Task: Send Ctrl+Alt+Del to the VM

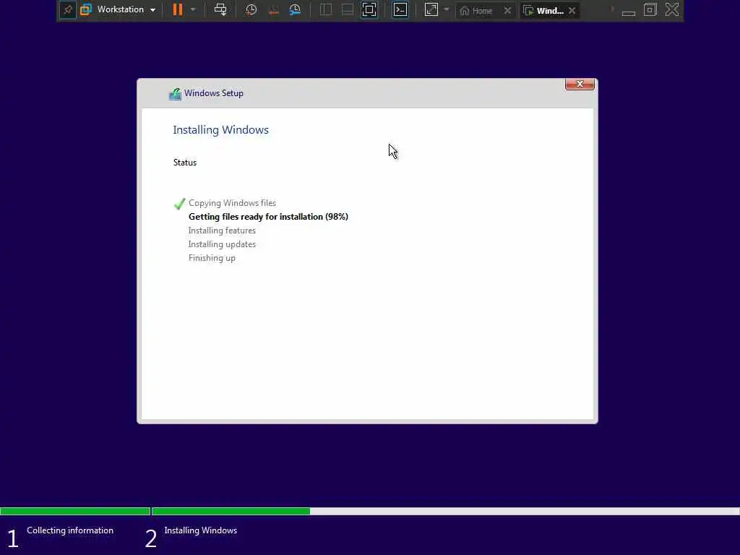Action: (x=220, y=9)
